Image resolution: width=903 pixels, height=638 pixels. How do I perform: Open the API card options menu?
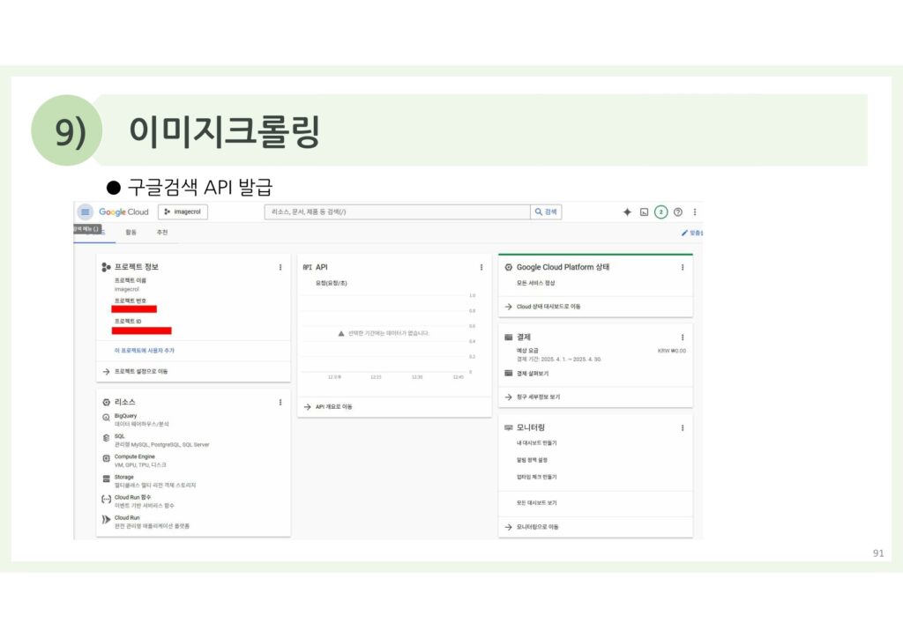pos(481,267)
